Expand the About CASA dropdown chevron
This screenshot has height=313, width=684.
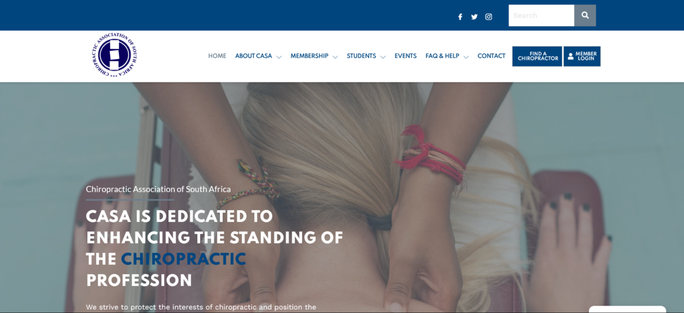279,57
